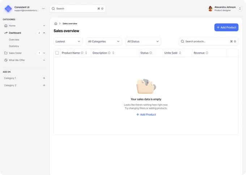The image size is (246, 175).
Task: Sort by Product Name arrows
Action: [86, 53]
